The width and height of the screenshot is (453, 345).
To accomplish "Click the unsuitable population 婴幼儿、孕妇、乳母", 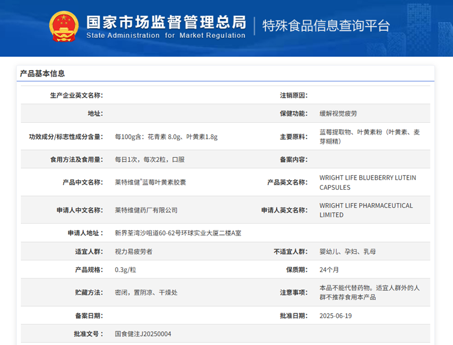I will click(x=348, y=251).
